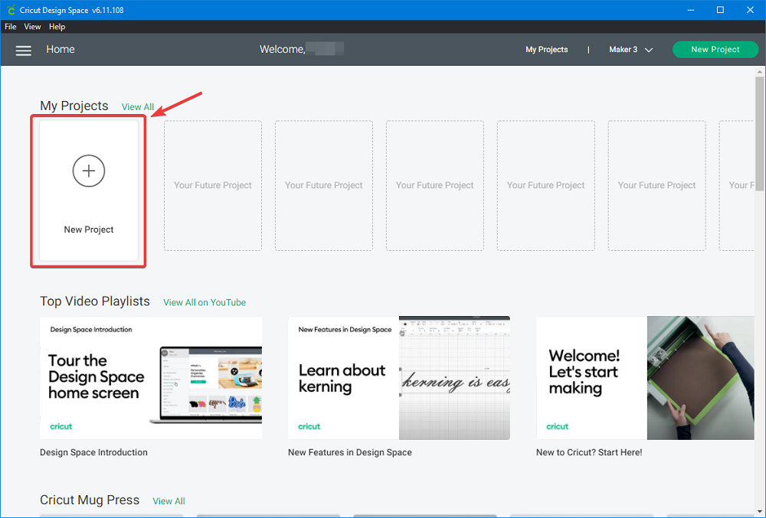Click View All next to Cricut Mug Press
The image size is (766, 518).
point(169,501)
